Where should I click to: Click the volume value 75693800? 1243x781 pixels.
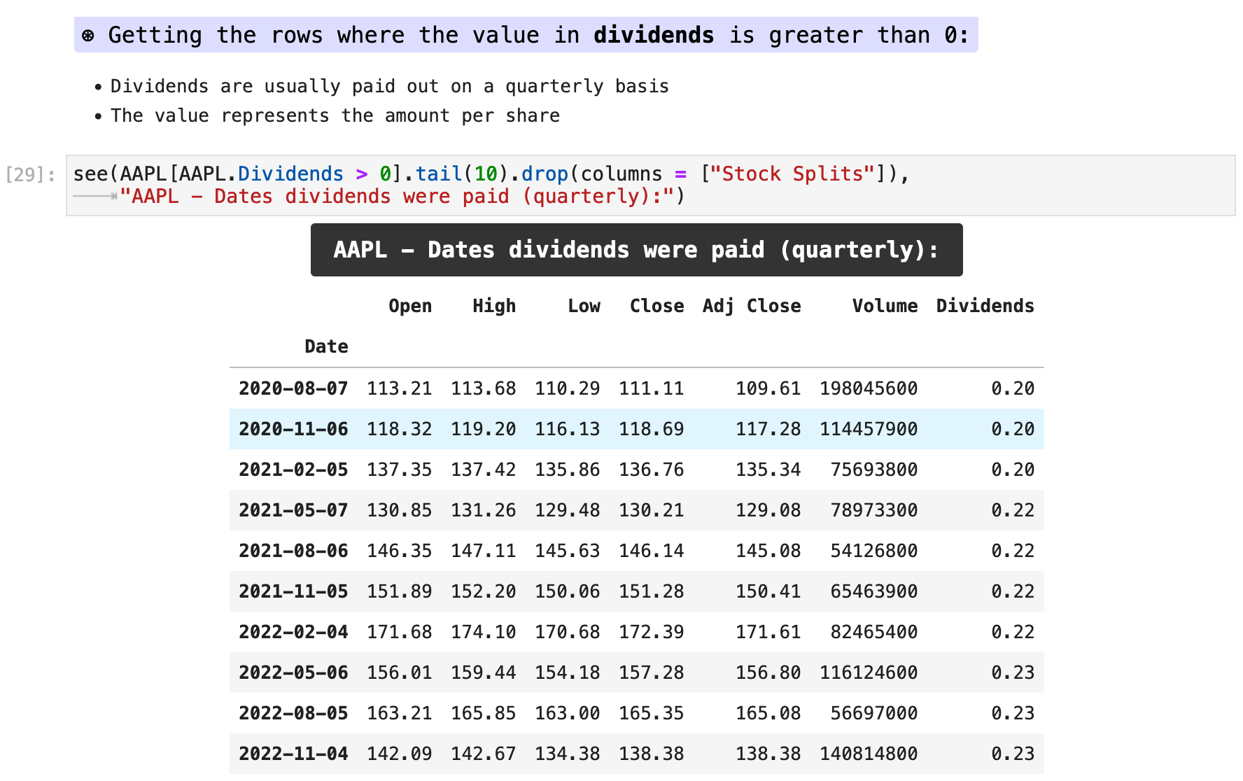click(874, 470)
